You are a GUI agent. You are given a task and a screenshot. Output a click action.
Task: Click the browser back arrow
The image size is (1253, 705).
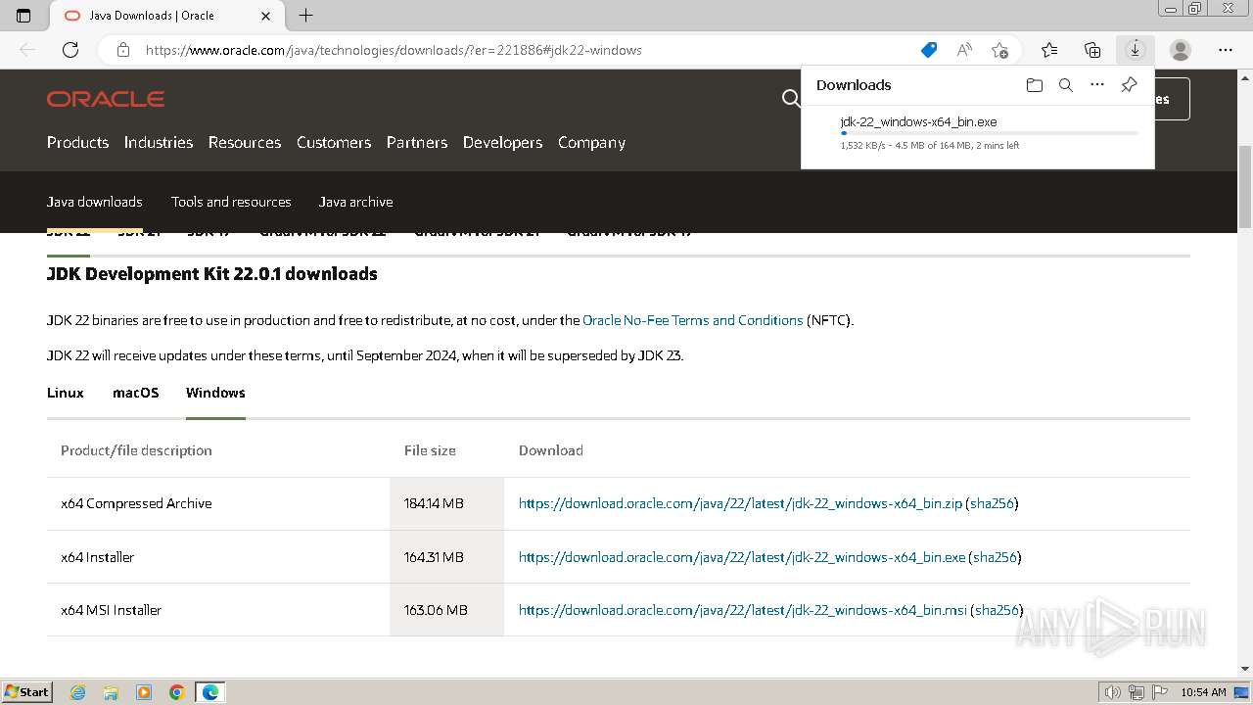click(27, 50)
